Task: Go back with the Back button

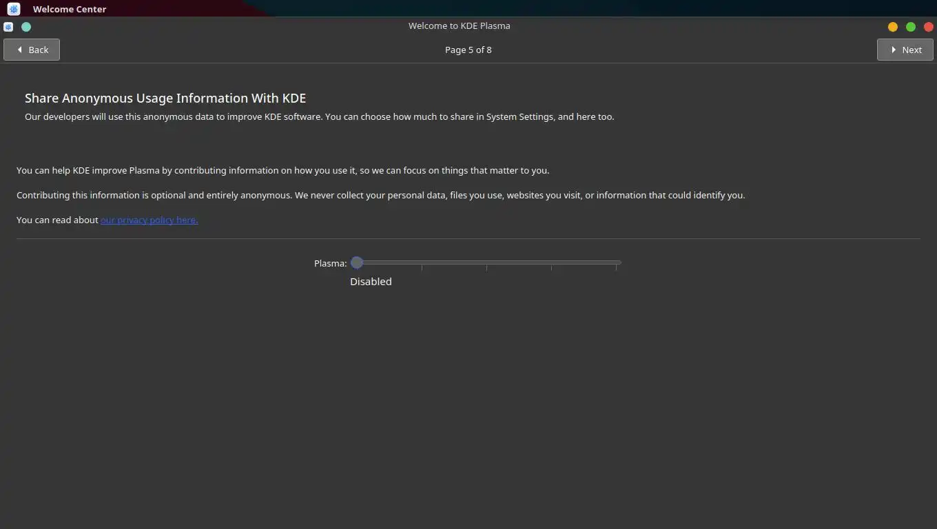Action: pyautogui.click(x=32, y=50)
